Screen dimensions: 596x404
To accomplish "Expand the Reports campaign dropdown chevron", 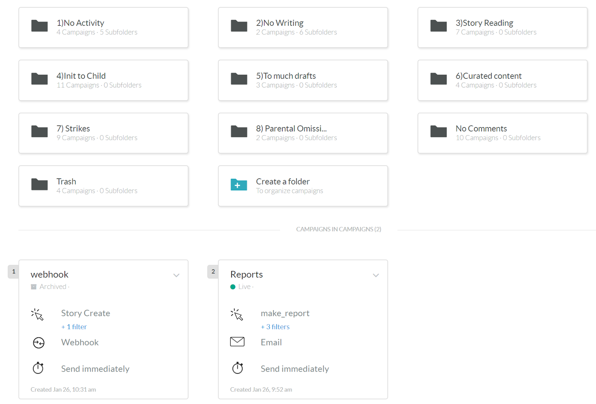I will pyautogui.click(x=376, y=275).
